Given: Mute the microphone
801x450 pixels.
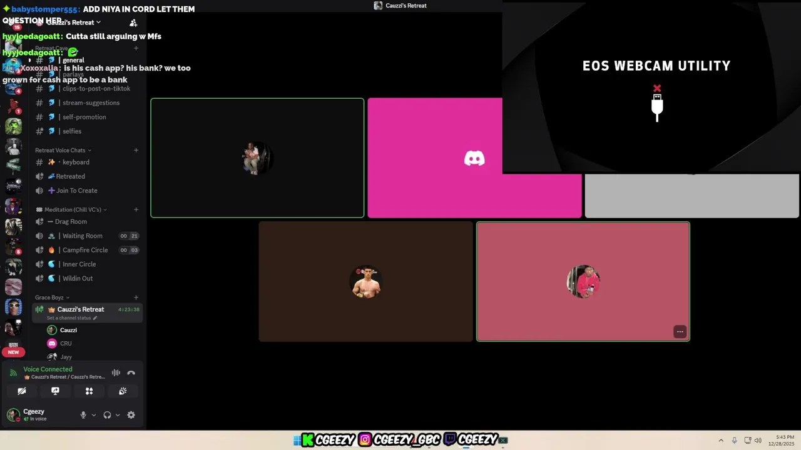Looking at the screenshot, I should 83,415.
